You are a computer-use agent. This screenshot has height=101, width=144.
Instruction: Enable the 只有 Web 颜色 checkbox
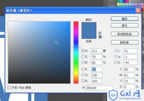[x=9, y=88]
